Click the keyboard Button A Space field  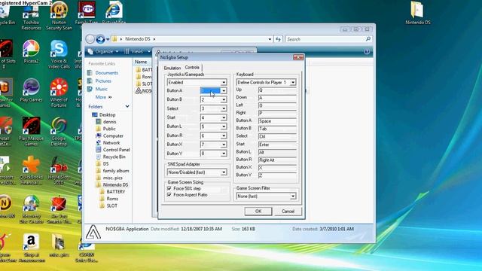click(x=277, y=121)
